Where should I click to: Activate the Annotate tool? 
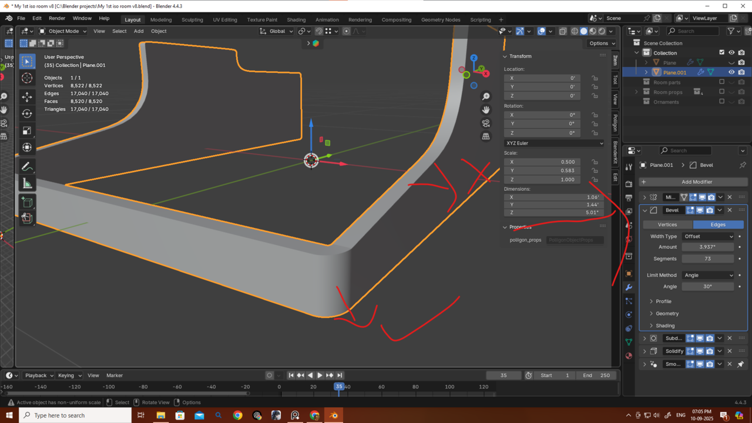coord(27,167)
